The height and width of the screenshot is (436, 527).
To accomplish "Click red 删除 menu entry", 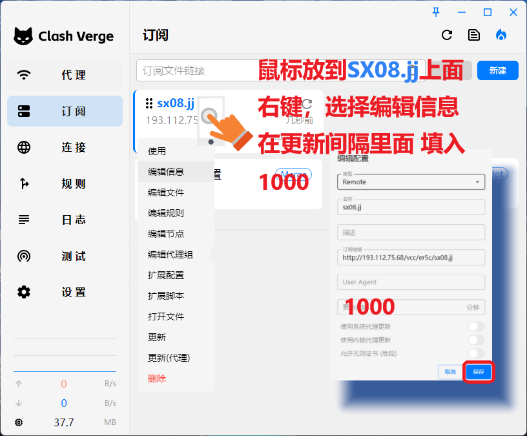I will (x=157, y=379).
